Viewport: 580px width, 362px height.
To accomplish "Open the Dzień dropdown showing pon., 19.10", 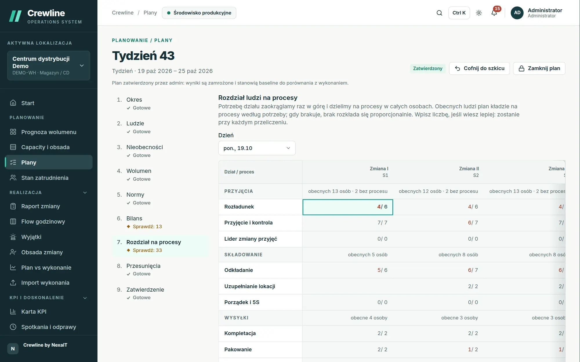I will coord(257,148).
